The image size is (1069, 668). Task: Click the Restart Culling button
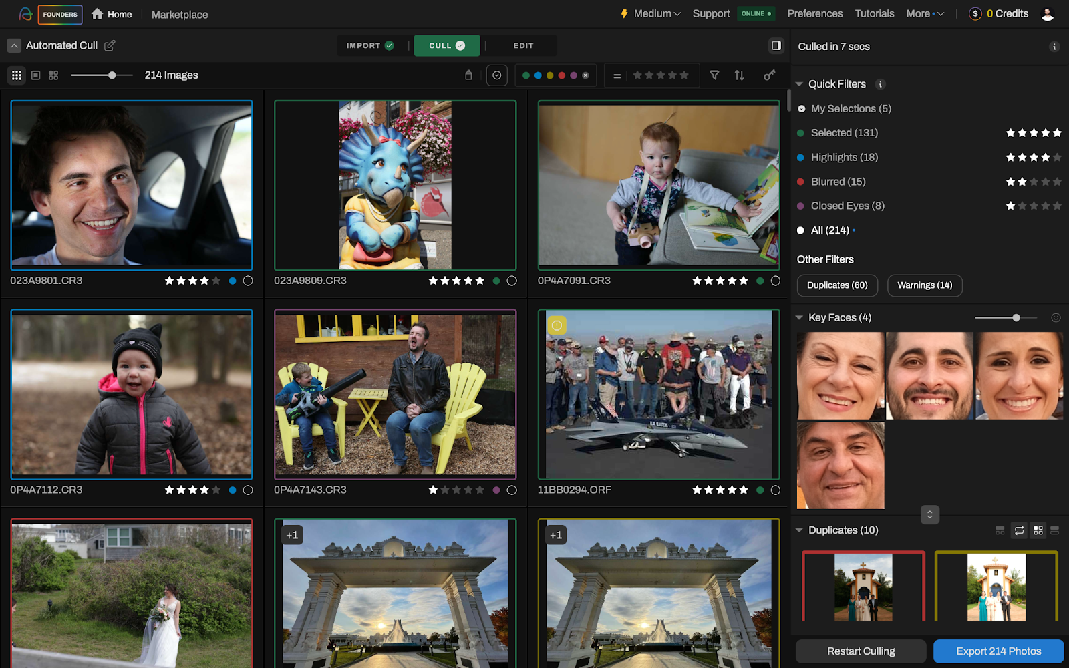coord(861,651)
